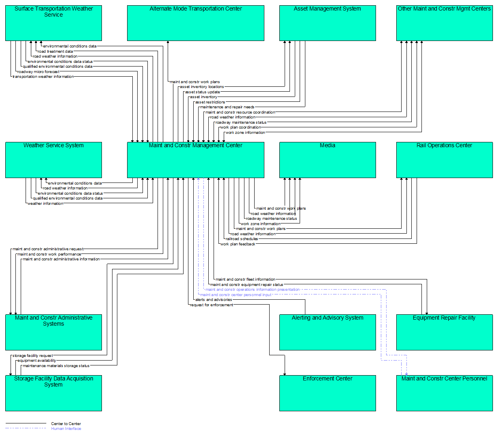
Task: Click 'maint and constr operations information presentation' link
Action: pyautogui.click(x=253, y=290)
